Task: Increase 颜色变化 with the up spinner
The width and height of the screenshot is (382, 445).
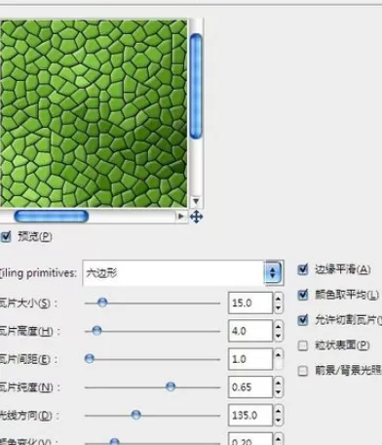Action: pyautogui.click(x=278, y=438)
